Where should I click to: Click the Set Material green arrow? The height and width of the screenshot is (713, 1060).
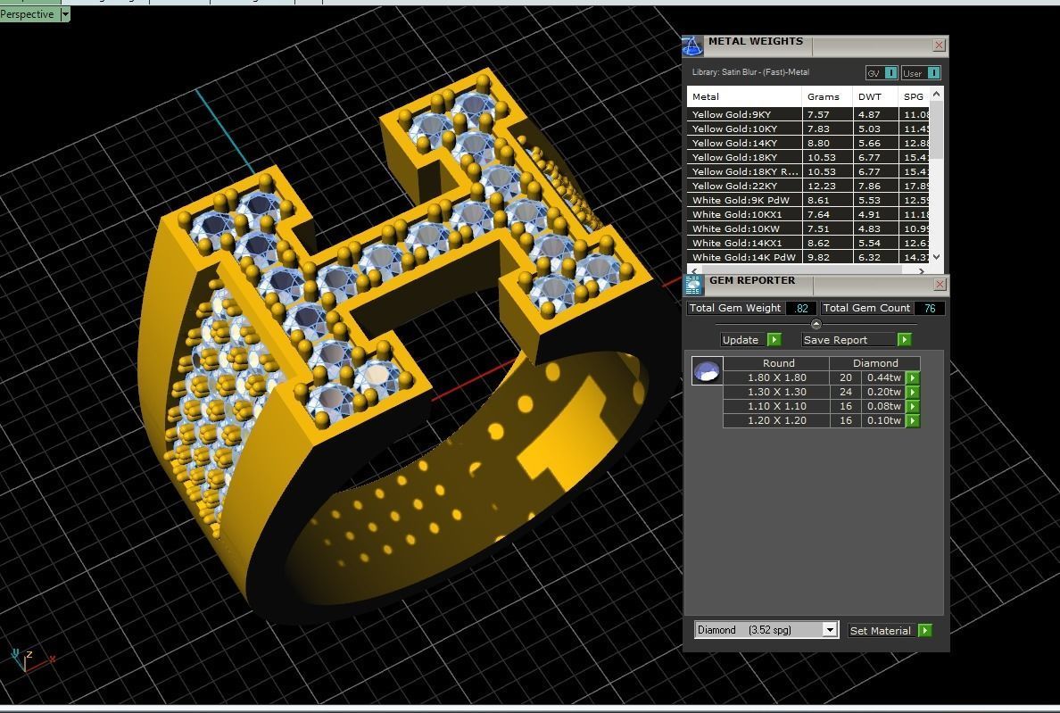(x=925, y=630)
